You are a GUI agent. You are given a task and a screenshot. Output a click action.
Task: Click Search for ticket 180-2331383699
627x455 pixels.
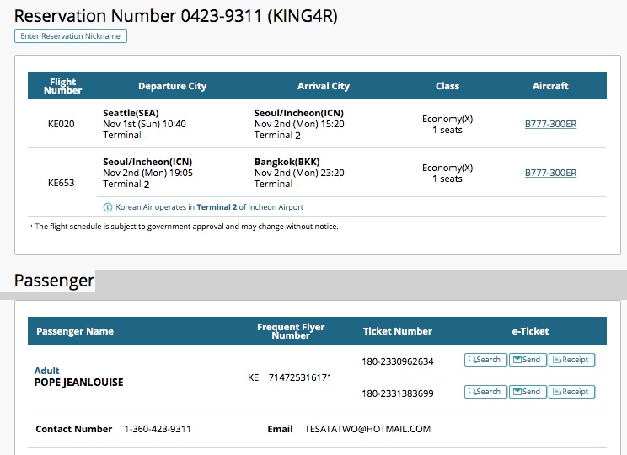(484, 392)
